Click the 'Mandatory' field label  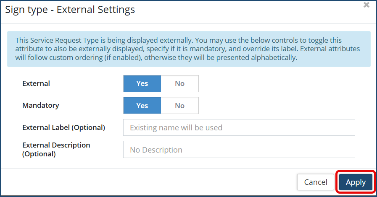[41, 105]
